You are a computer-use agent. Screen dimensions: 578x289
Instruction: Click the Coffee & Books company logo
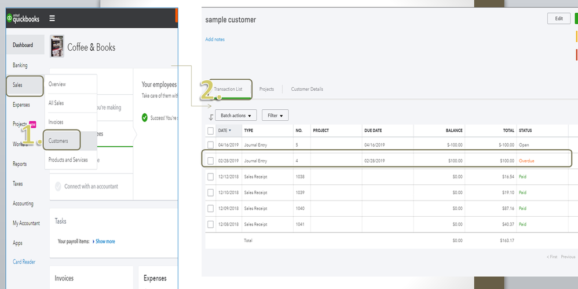(57, 47)
